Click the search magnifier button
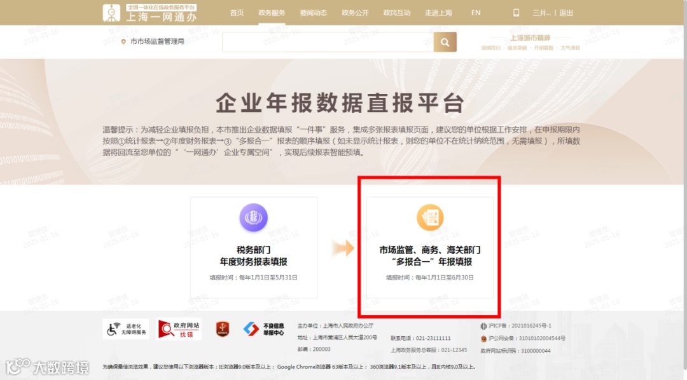The width and height of the screenshot is (687, 380). tap(445, 42)
